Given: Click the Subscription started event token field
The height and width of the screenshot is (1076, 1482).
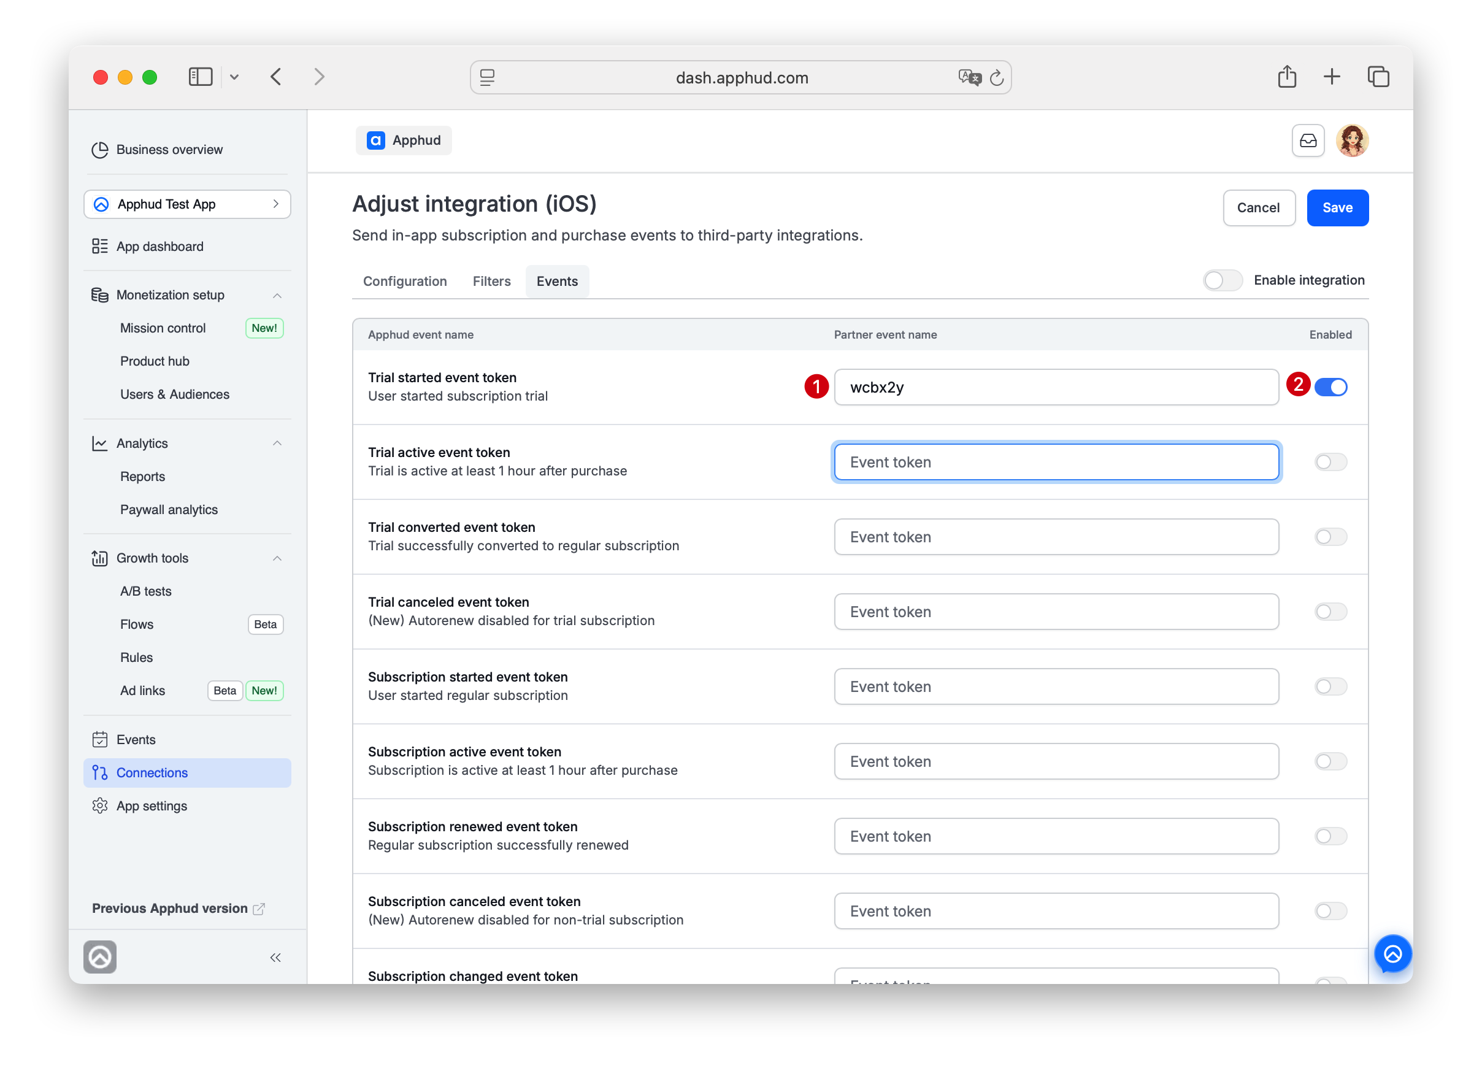Looking at the screenshot, I should [x=1056, y=686].
